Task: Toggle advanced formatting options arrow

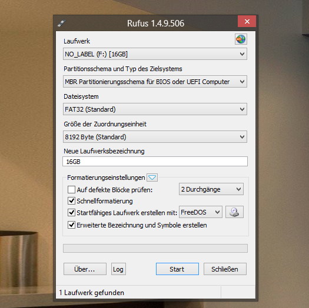Action: click(152, 178)
